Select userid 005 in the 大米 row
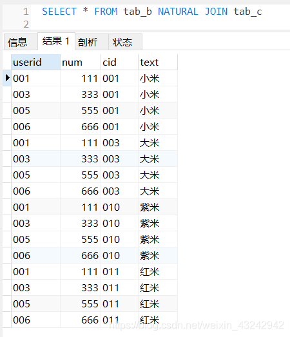Image resolution: width=290 pixels, height=337 pixels. [x=35, y=175]
